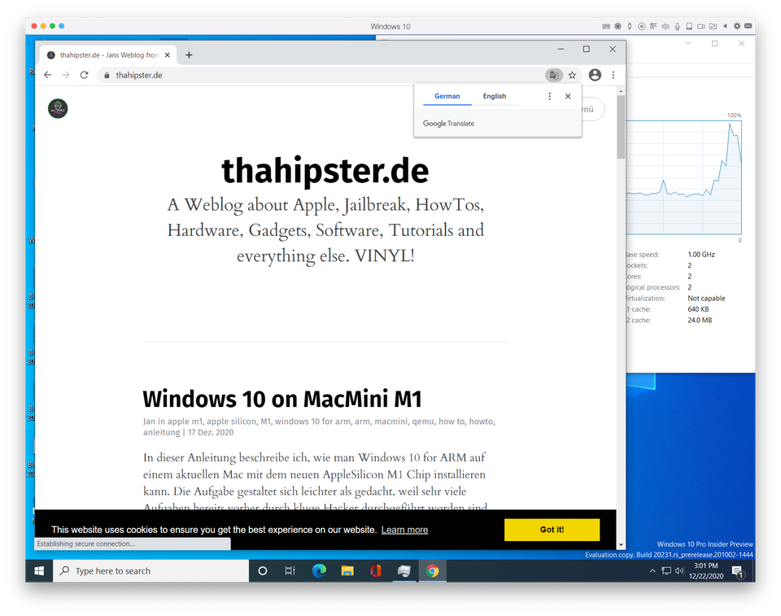Open Chrome's three-dot main menu
781x616 pixels.
click(x=613, y=75)
